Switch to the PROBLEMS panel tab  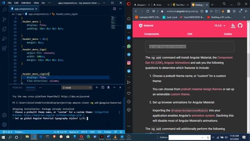point(17,88)
